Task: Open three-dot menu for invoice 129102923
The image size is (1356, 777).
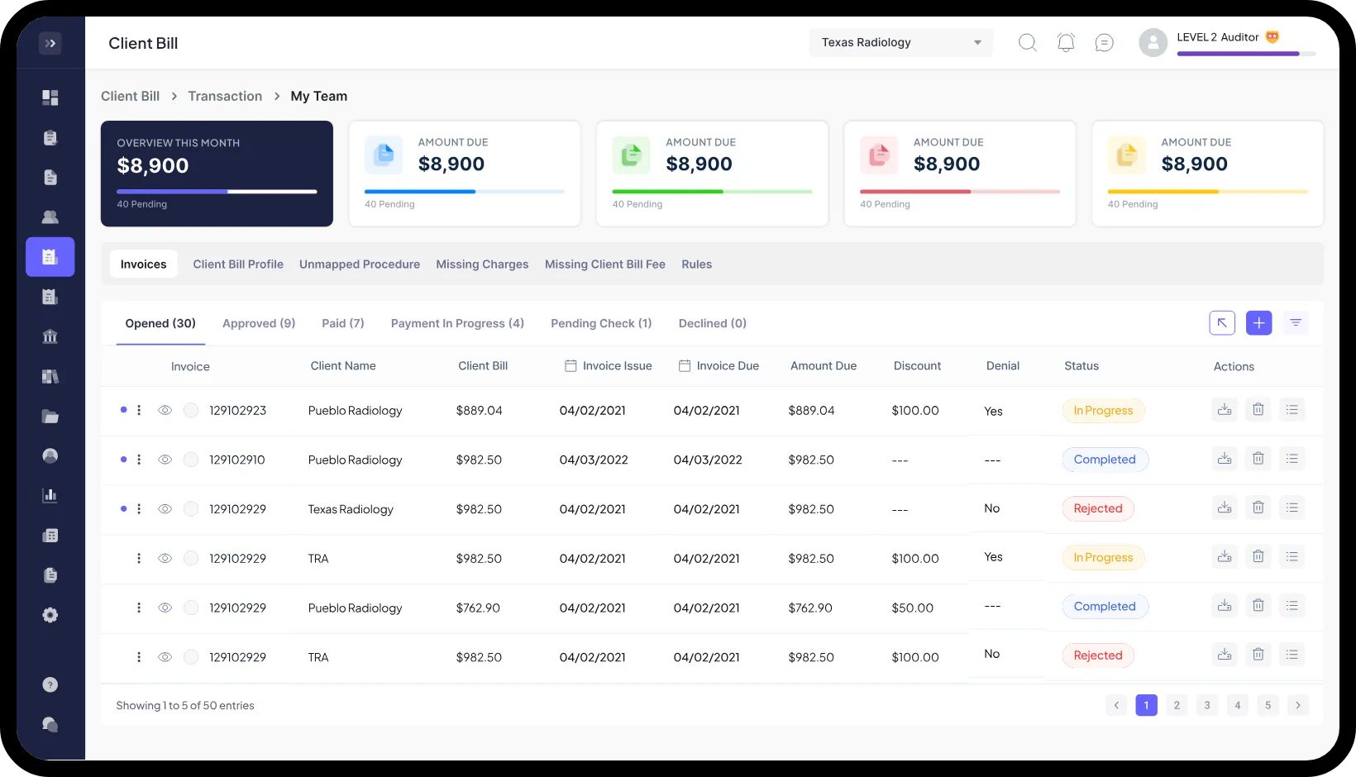Action: click(139, 410)
